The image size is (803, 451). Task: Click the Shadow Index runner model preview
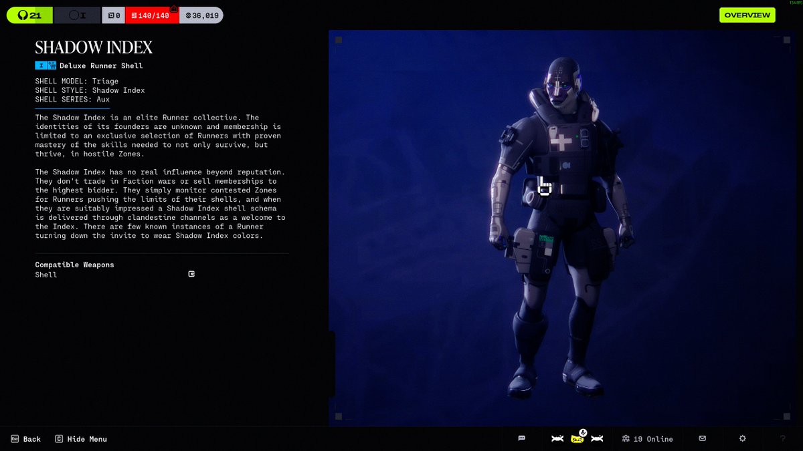point(561,227)
